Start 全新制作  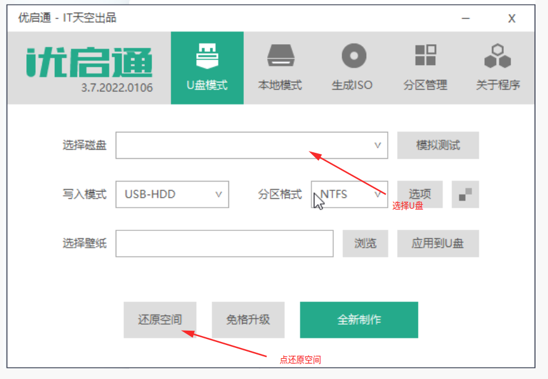(x=359, y=320)
